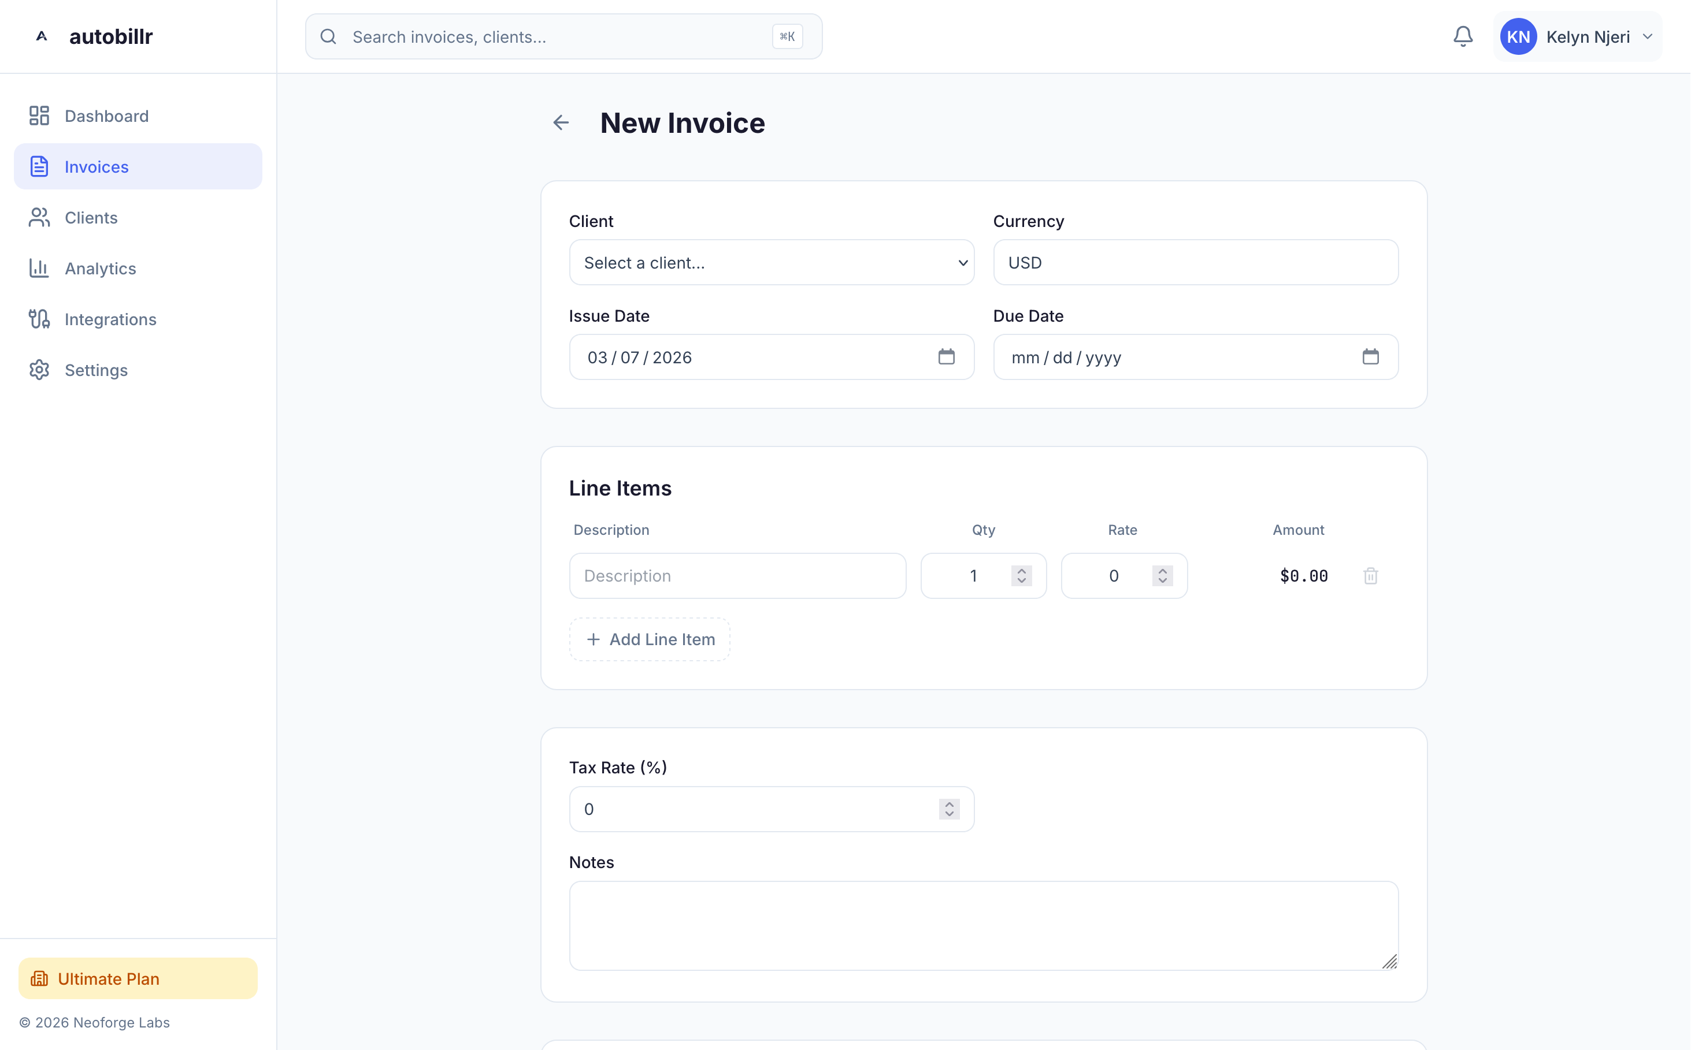Click the Rate stepper arrows
Viewport: 1691px width, 1050px height.
(x=1162, y=576)
